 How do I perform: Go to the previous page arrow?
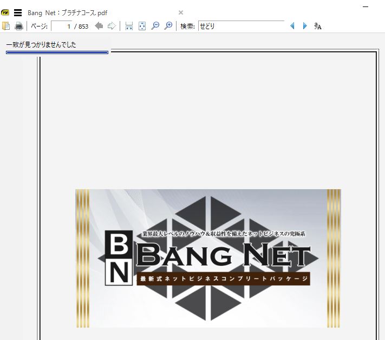click(99, 26)
